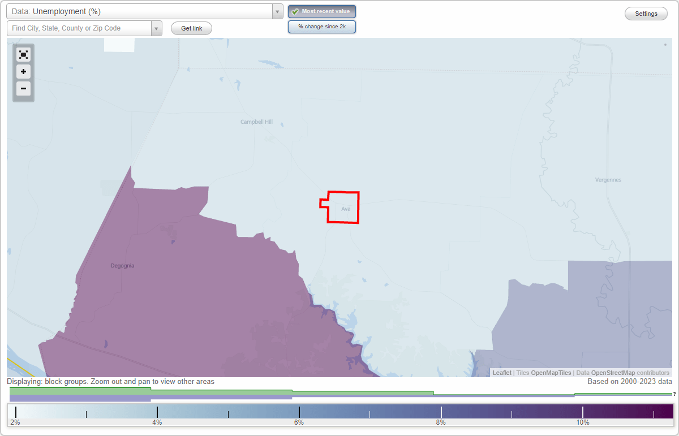
Task: Click the Get link button
Action: coord(191,28)
